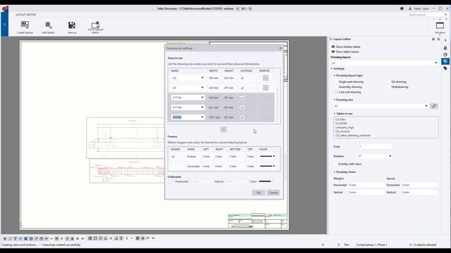Open name dropdown in 630 mm row
451x253 pixels.
(202, 98)
